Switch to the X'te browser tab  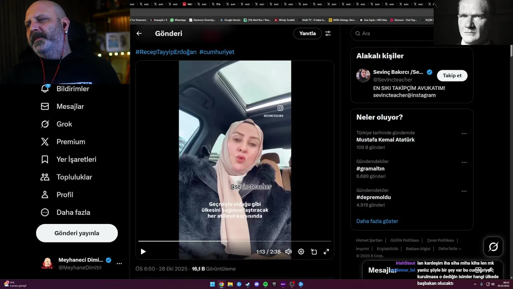[x=216, y=4]
